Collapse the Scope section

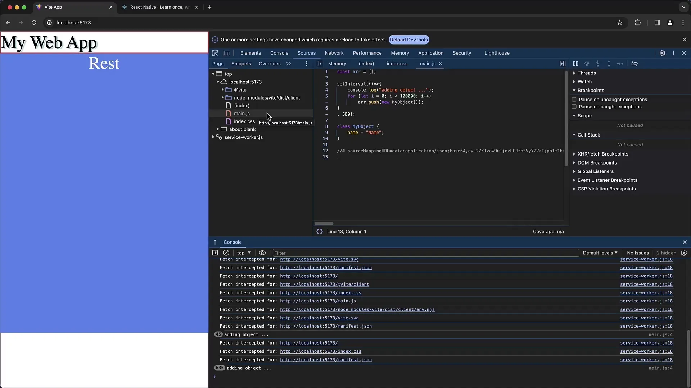(584, 116)
